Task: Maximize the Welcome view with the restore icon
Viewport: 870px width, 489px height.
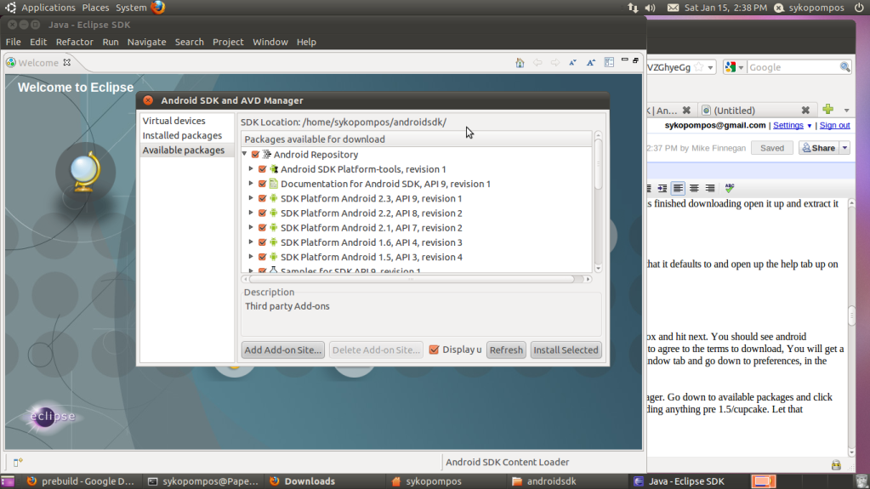Action: (636, 60)
